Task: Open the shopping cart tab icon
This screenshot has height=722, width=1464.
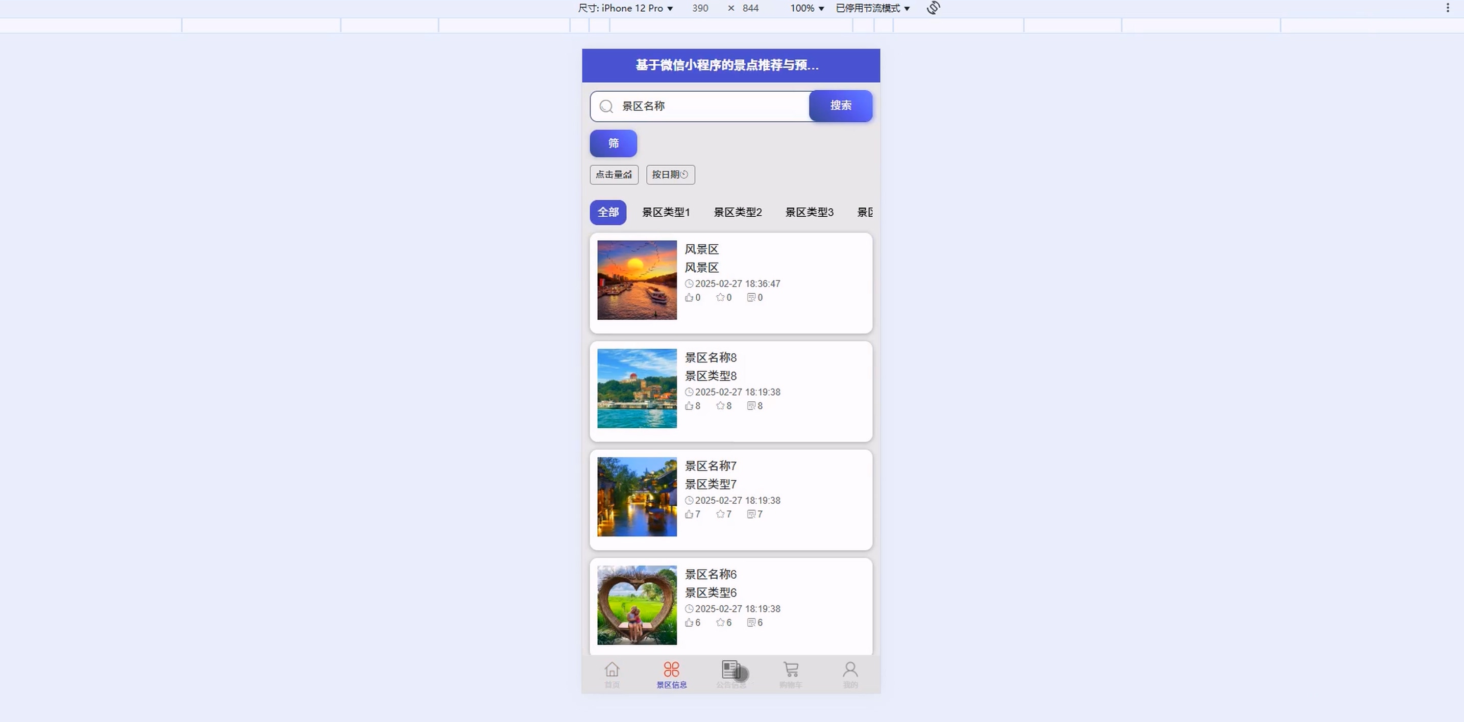Action: [x=791, y=670]
